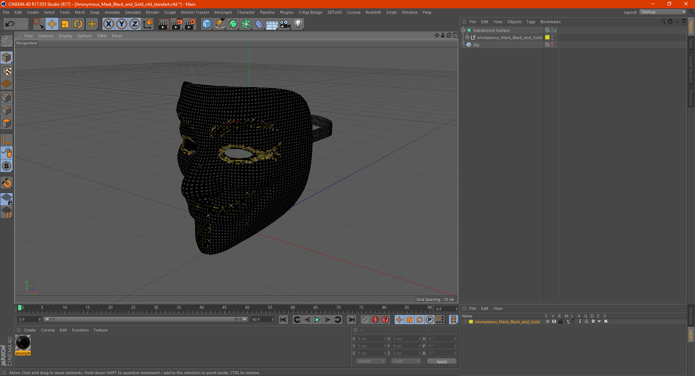Click the current frame 0 F field

(x=29, y=320)
